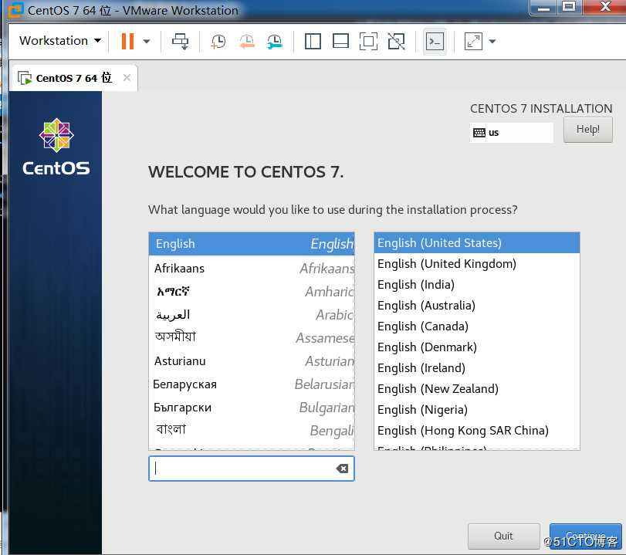This screenshot has width=626, height=555.
Task: Choose English (Australia) locale
Action: coord(477,305)
